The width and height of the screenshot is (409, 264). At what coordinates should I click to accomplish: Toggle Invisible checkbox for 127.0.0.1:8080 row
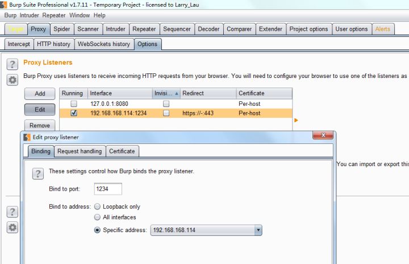click(x=166, y=104)
